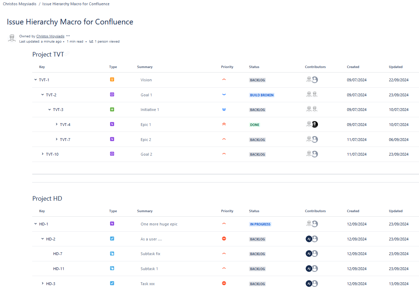Click the lowest priority icon for TVT-3
The image size is (419, 290).
224,109
